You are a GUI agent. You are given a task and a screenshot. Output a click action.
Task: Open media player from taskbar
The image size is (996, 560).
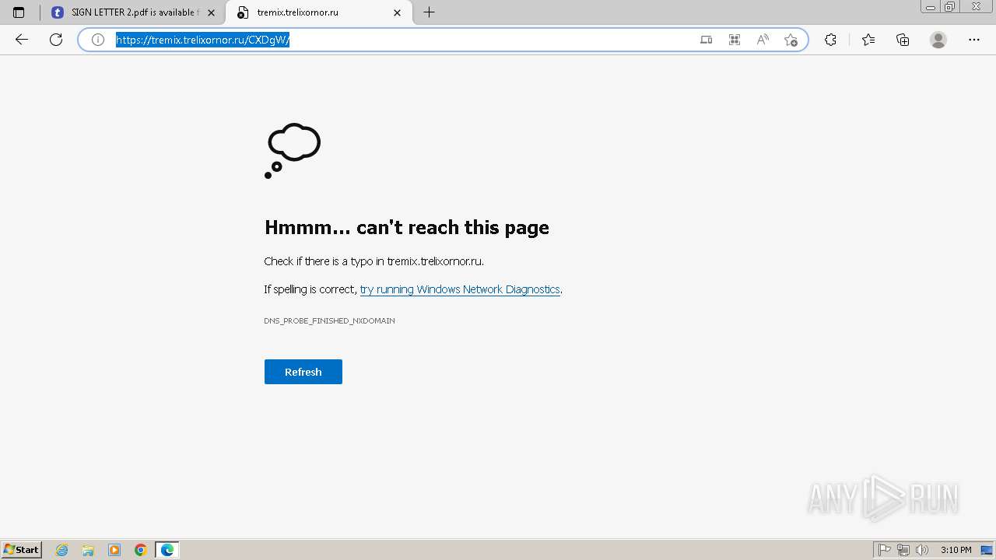[x=114, y=550]
